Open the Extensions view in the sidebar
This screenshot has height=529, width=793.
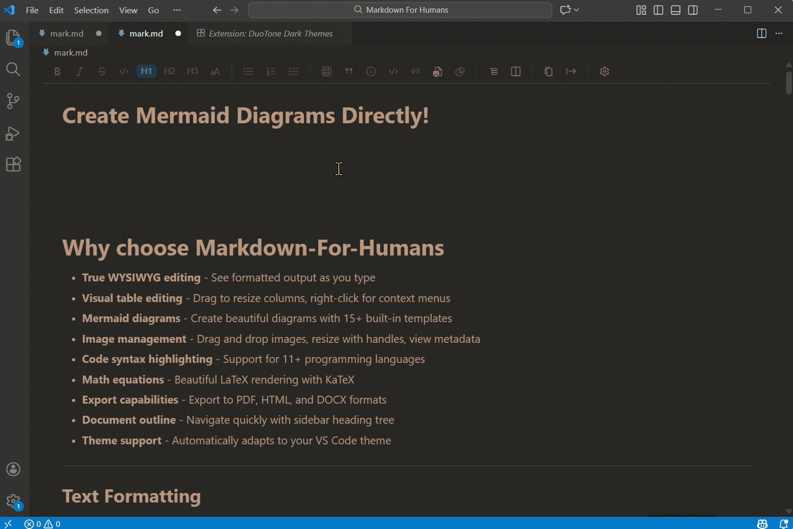[x=13, y=164]
